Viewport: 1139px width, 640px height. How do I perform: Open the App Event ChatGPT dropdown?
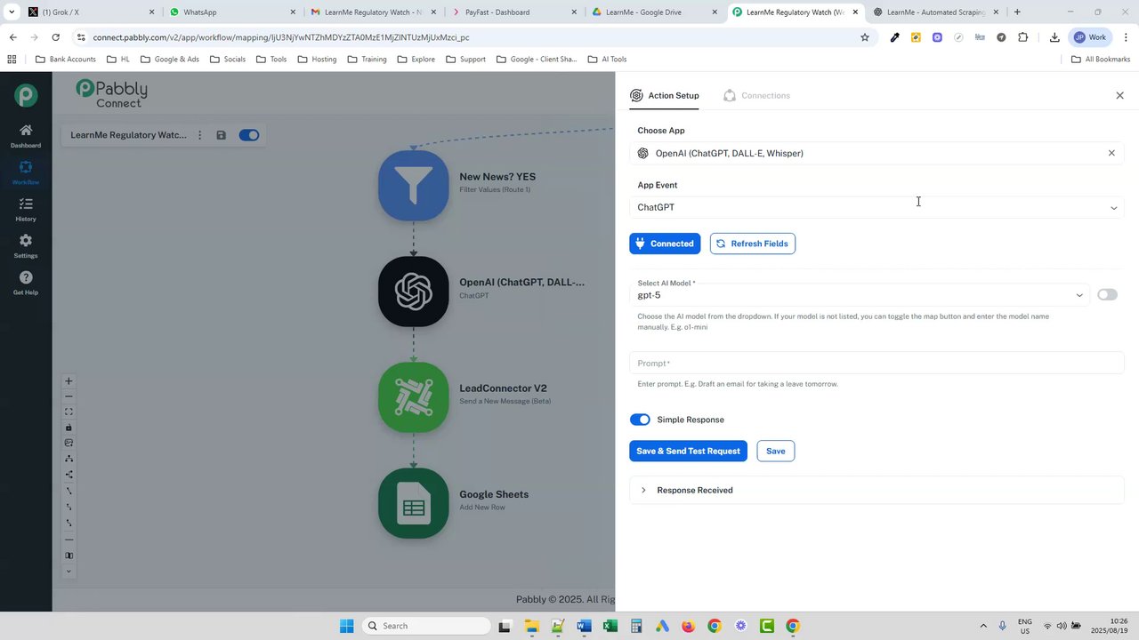click(877, 207)
